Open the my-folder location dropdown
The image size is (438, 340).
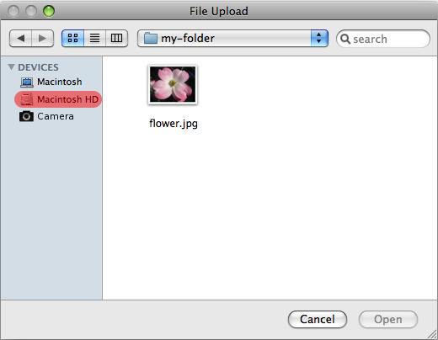tap(232, 38)
